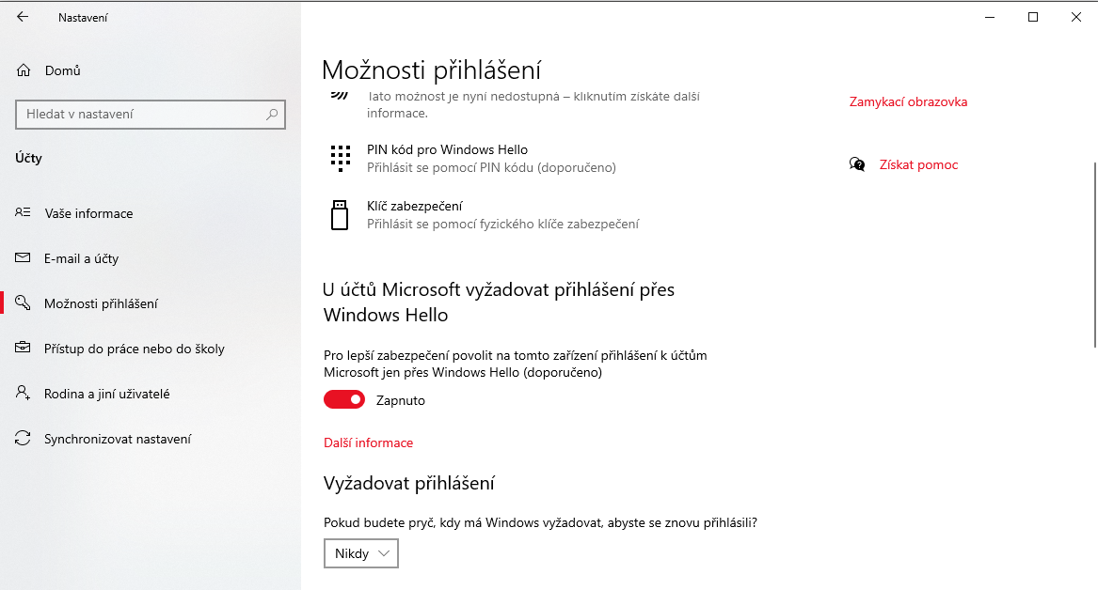Click the E-mail a účty envelope icon
The height and width of the screenshot is (590, 1098).
tap(24, 258)
